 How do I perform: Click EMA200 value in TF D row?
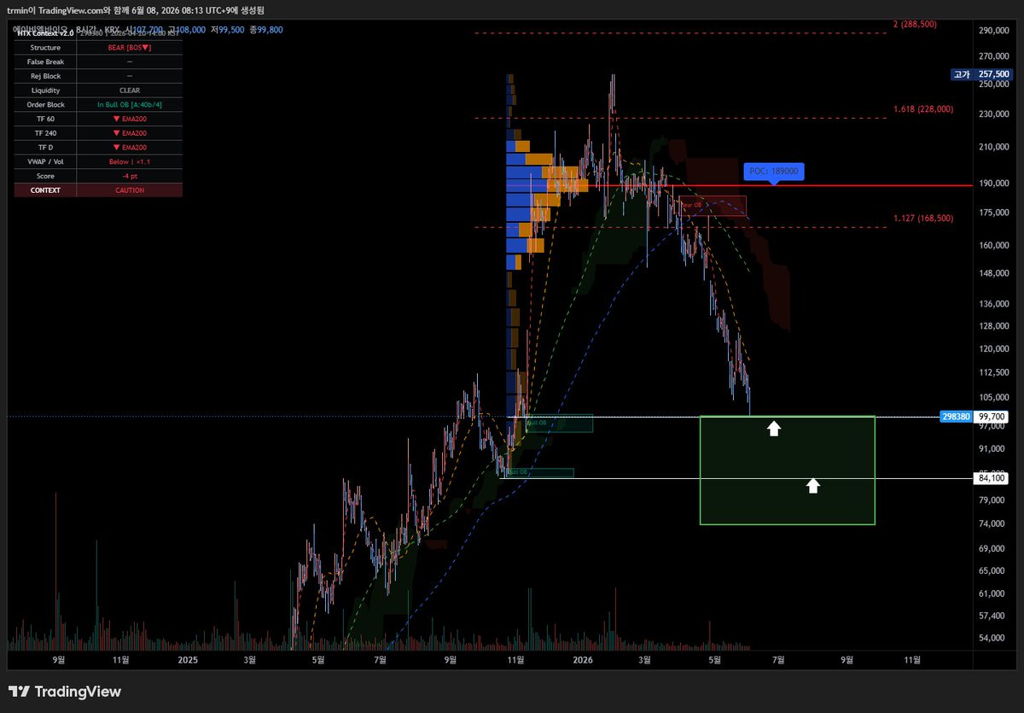click(x=130, y=147)
